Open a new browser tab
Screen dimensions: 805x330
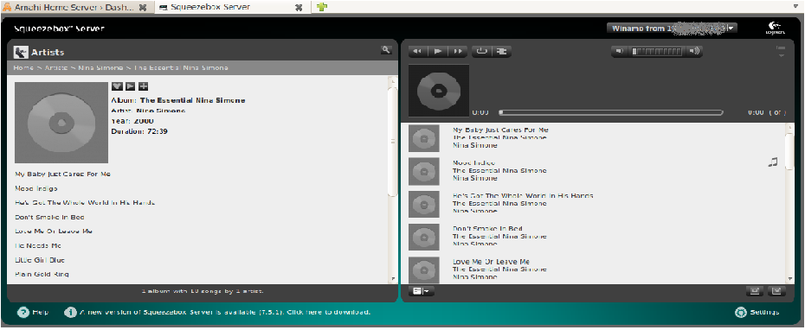(322, 7)
